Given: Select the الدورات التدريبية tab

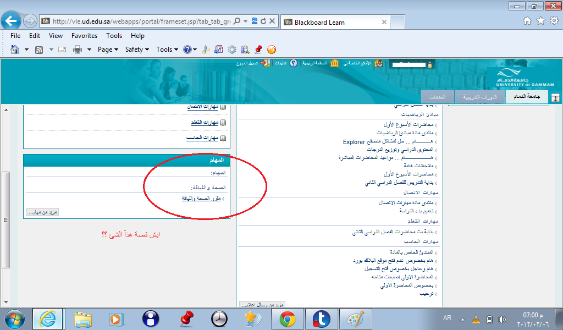Looking at the screenshot, I should 479,97.
